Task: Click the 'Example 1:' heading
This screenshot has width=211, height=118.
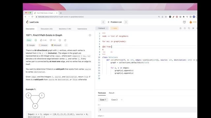Action: click(x=31, y=89)
